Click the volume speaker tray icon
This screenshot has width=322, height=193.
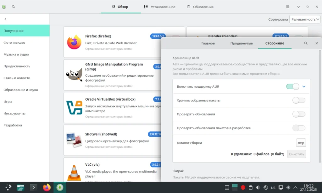(258, 187)
